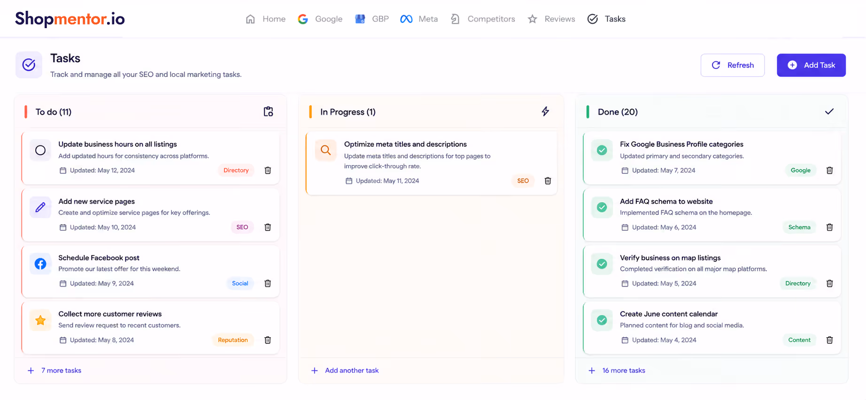This screenshot has height=400, width=866.
Task: Delete the 'Collect more customer reviews' task
Action: (x=268, y=340)
